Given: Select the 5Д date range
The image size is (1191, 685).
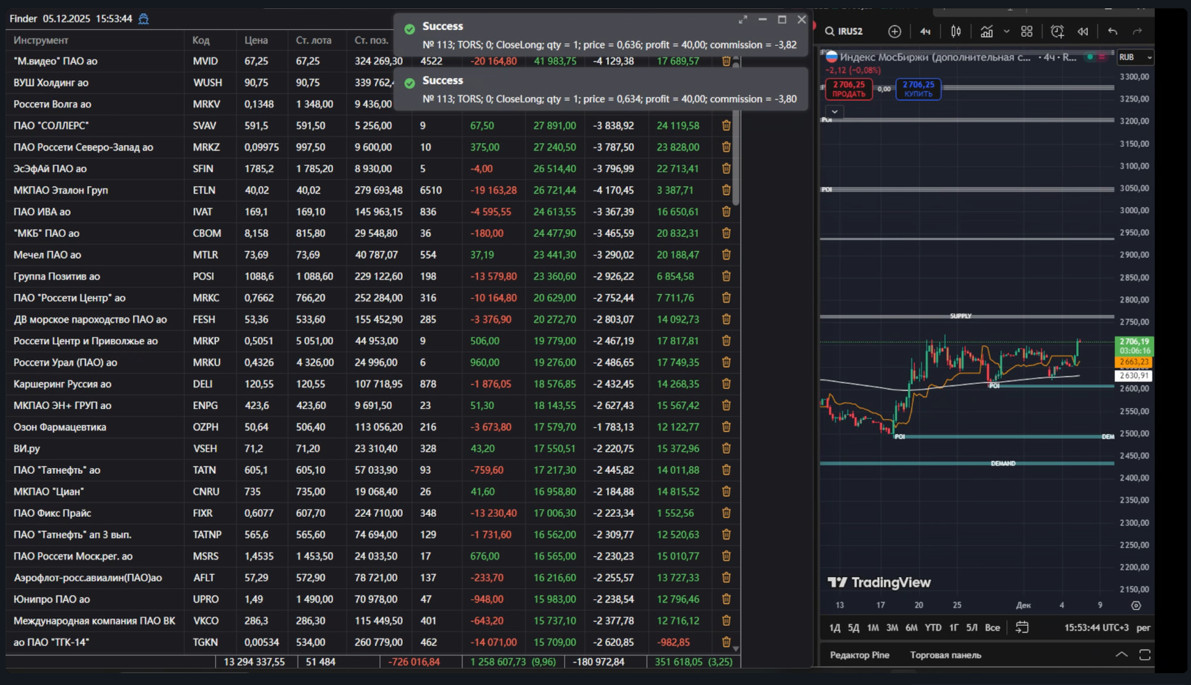Looking at the screenshot, I should (x=854, y=628).
